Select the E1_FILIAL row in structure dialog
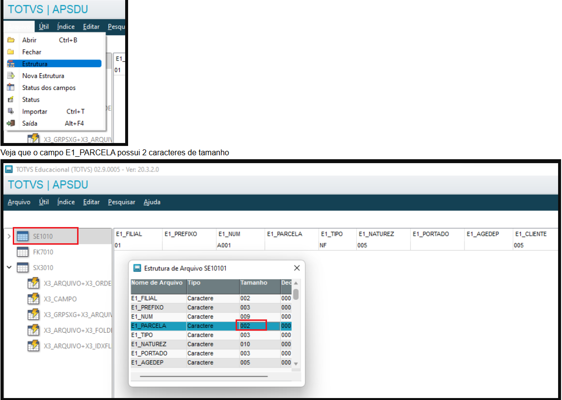The width and height of the screenshot is (562, 400). pos(211,298)
